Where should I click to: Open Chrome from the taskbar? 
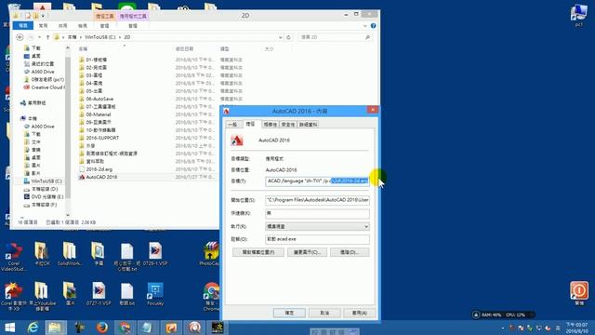tap(125, 328)
